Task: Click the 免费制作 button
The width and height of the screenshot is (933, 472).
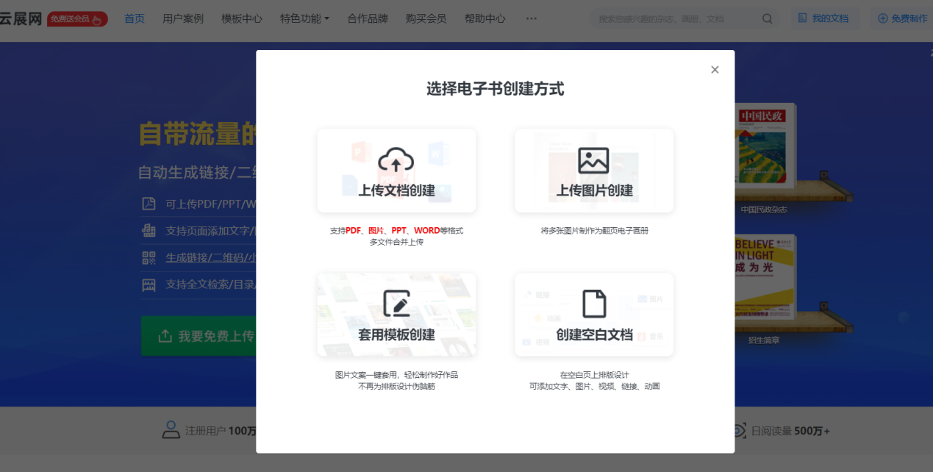Action: coord(902,19)
